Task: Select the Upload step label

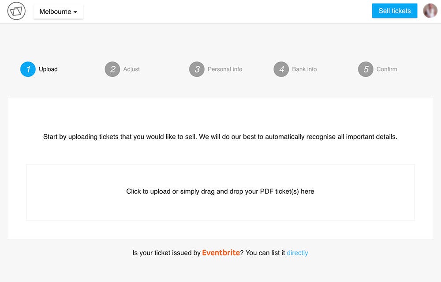Action: click(48, 69)
